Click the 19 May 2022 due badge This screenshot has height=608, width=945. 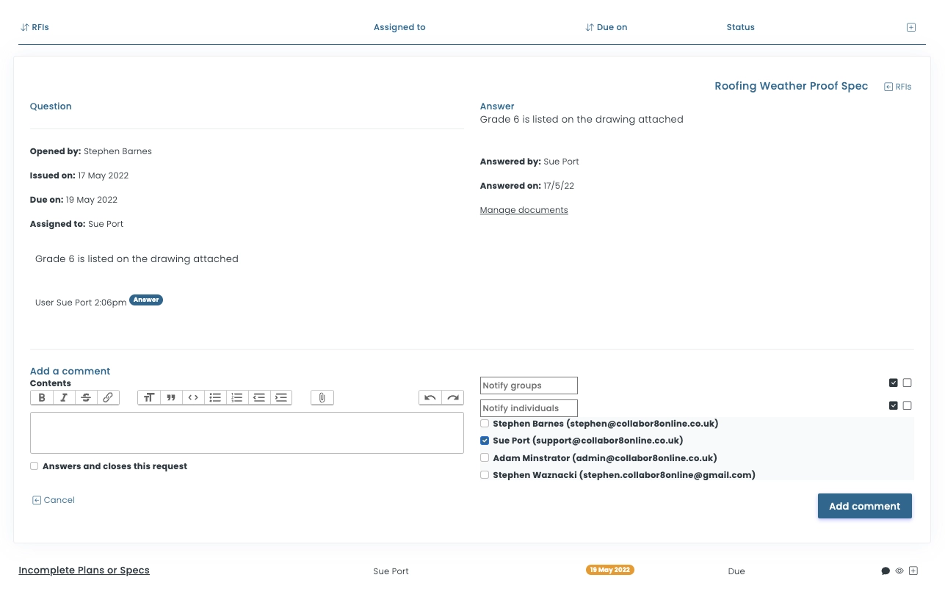click(x=610, y=570)
